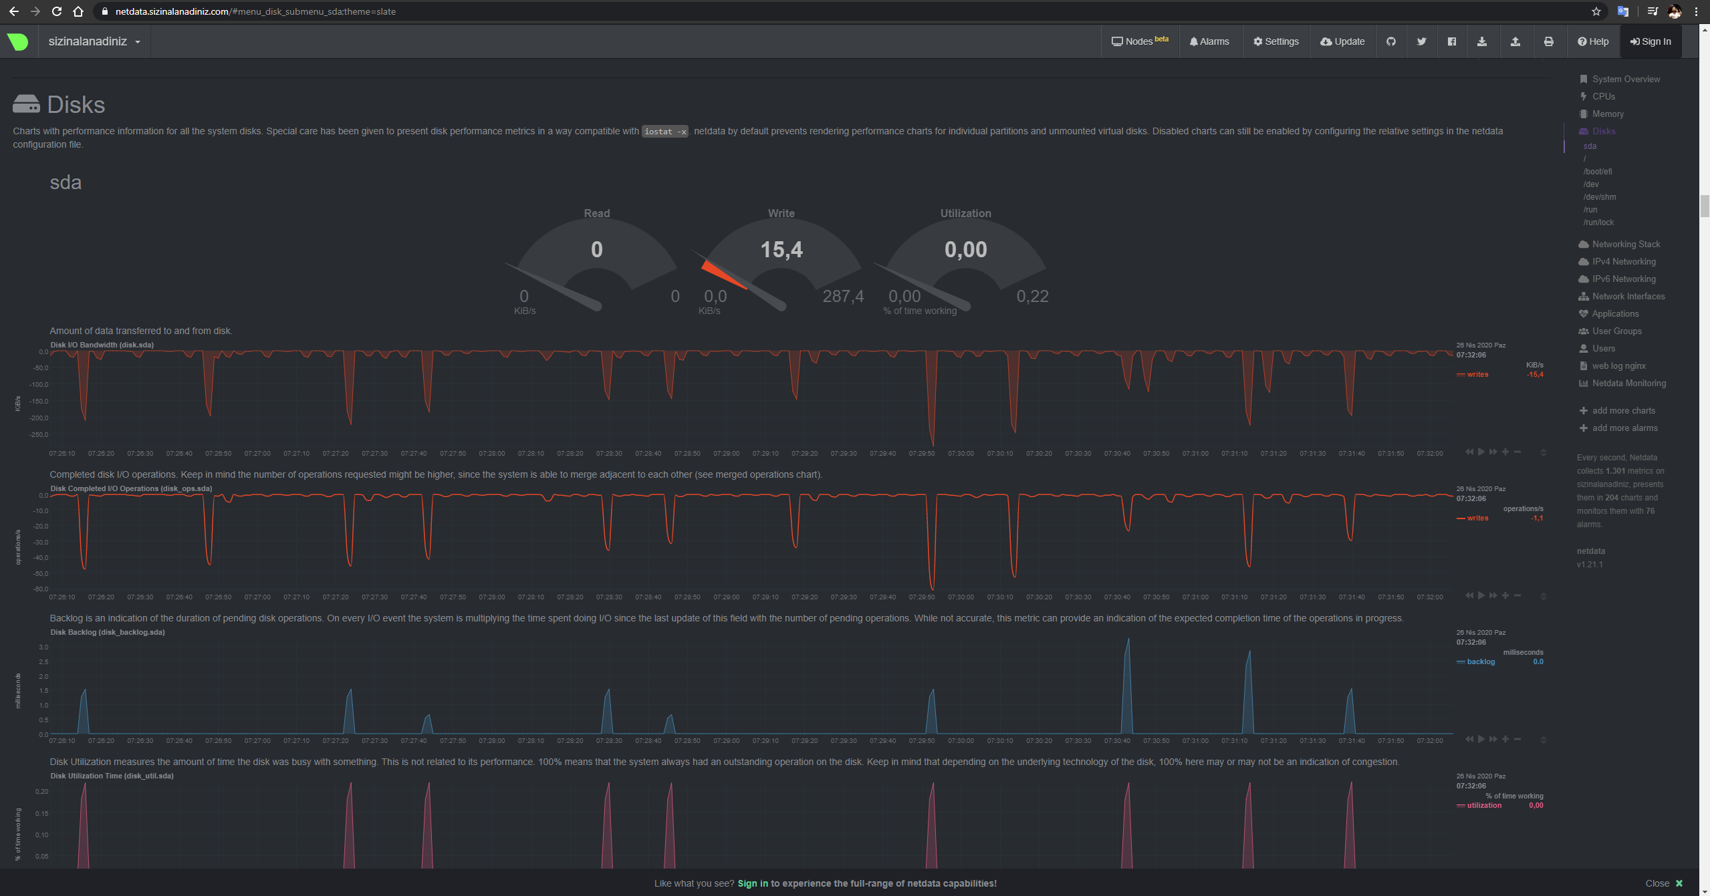Play the Disk Completed I/O Operations chart
The height and width of the screenshot is (896, 1710).
point(1481,595)
